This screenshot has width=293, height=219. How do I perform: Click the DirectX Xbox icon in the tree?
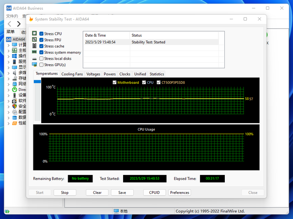15,90
